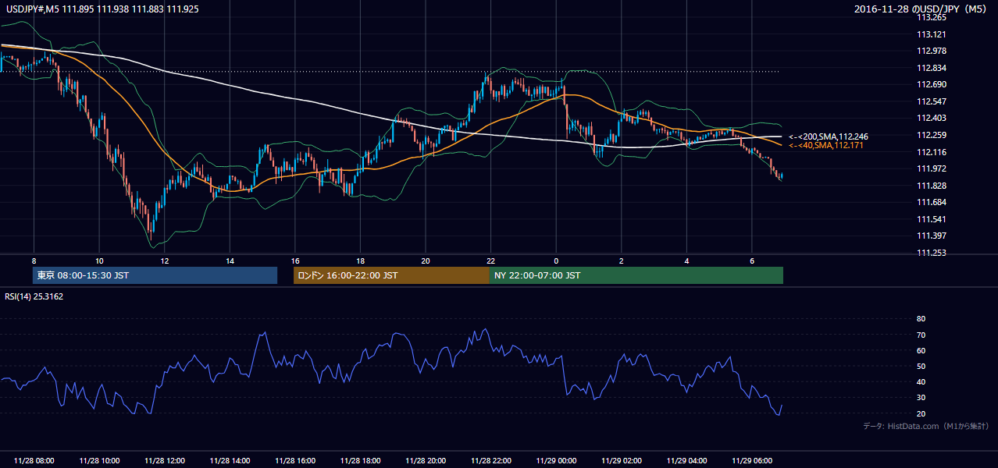Click the 11/28 18:00 time label
Screen dimensions: 998x468
[360, 460]
